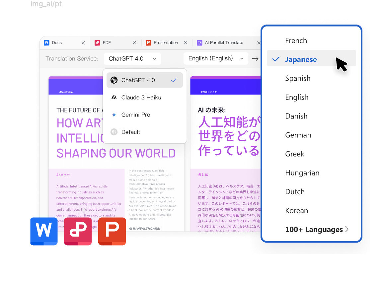
Task: Click the translated Japanese abstract paragraph
Action: pos(229,209)
